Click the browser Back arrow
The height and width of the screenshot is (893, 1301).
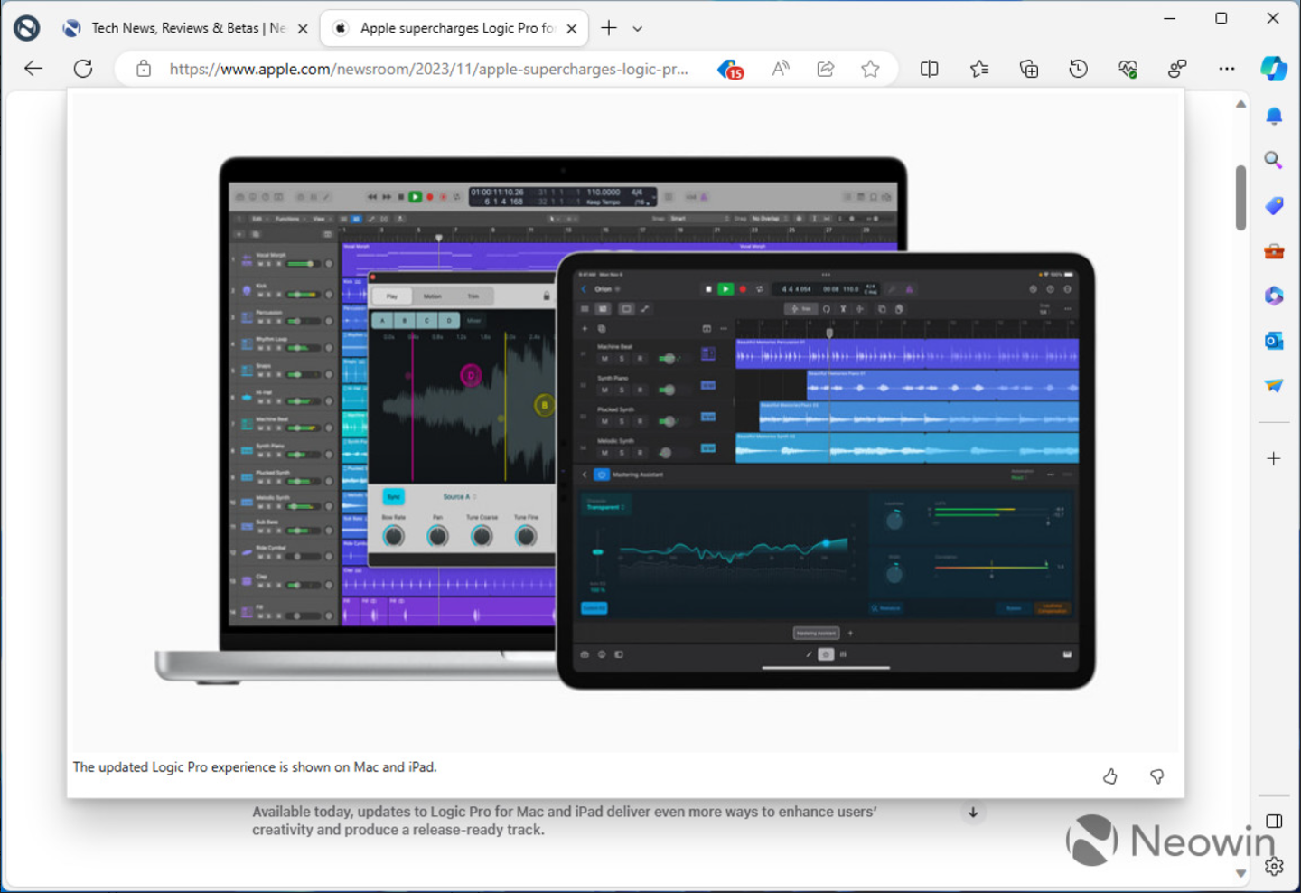click(x=33, y=69)
